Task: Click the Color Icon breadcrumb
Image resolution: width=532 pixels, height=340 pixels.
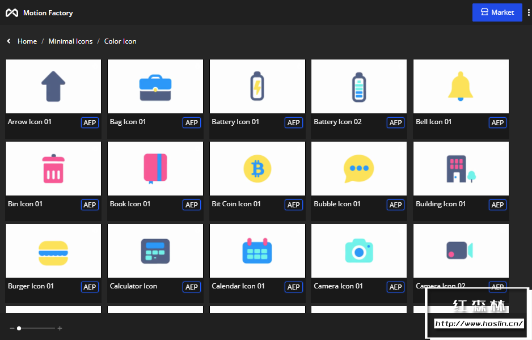Action: coord(120,41)
